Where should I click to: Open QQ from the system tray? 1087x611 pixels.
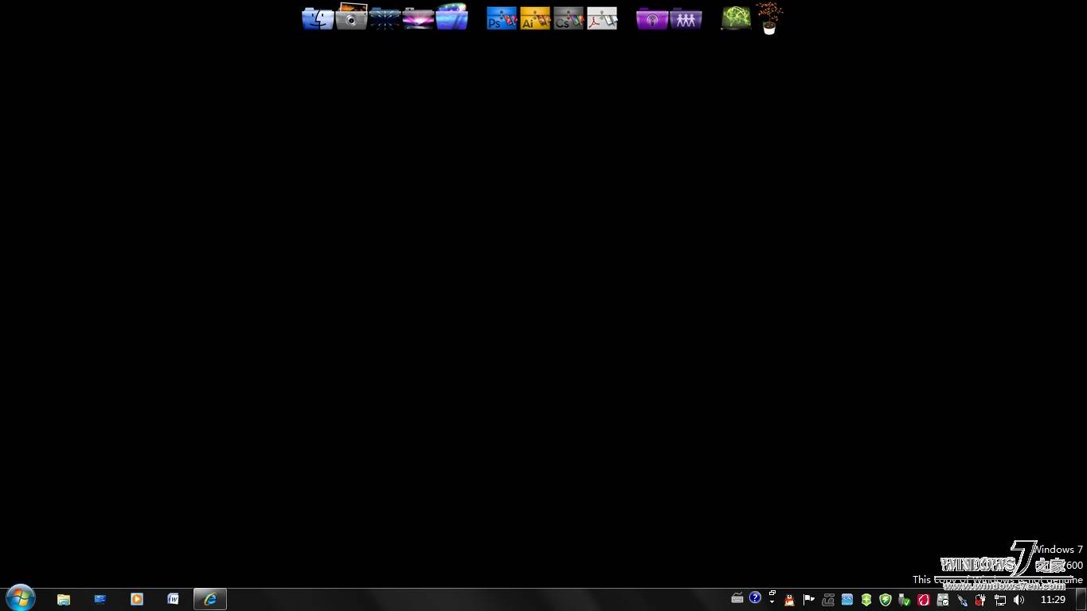coord(788,599)
